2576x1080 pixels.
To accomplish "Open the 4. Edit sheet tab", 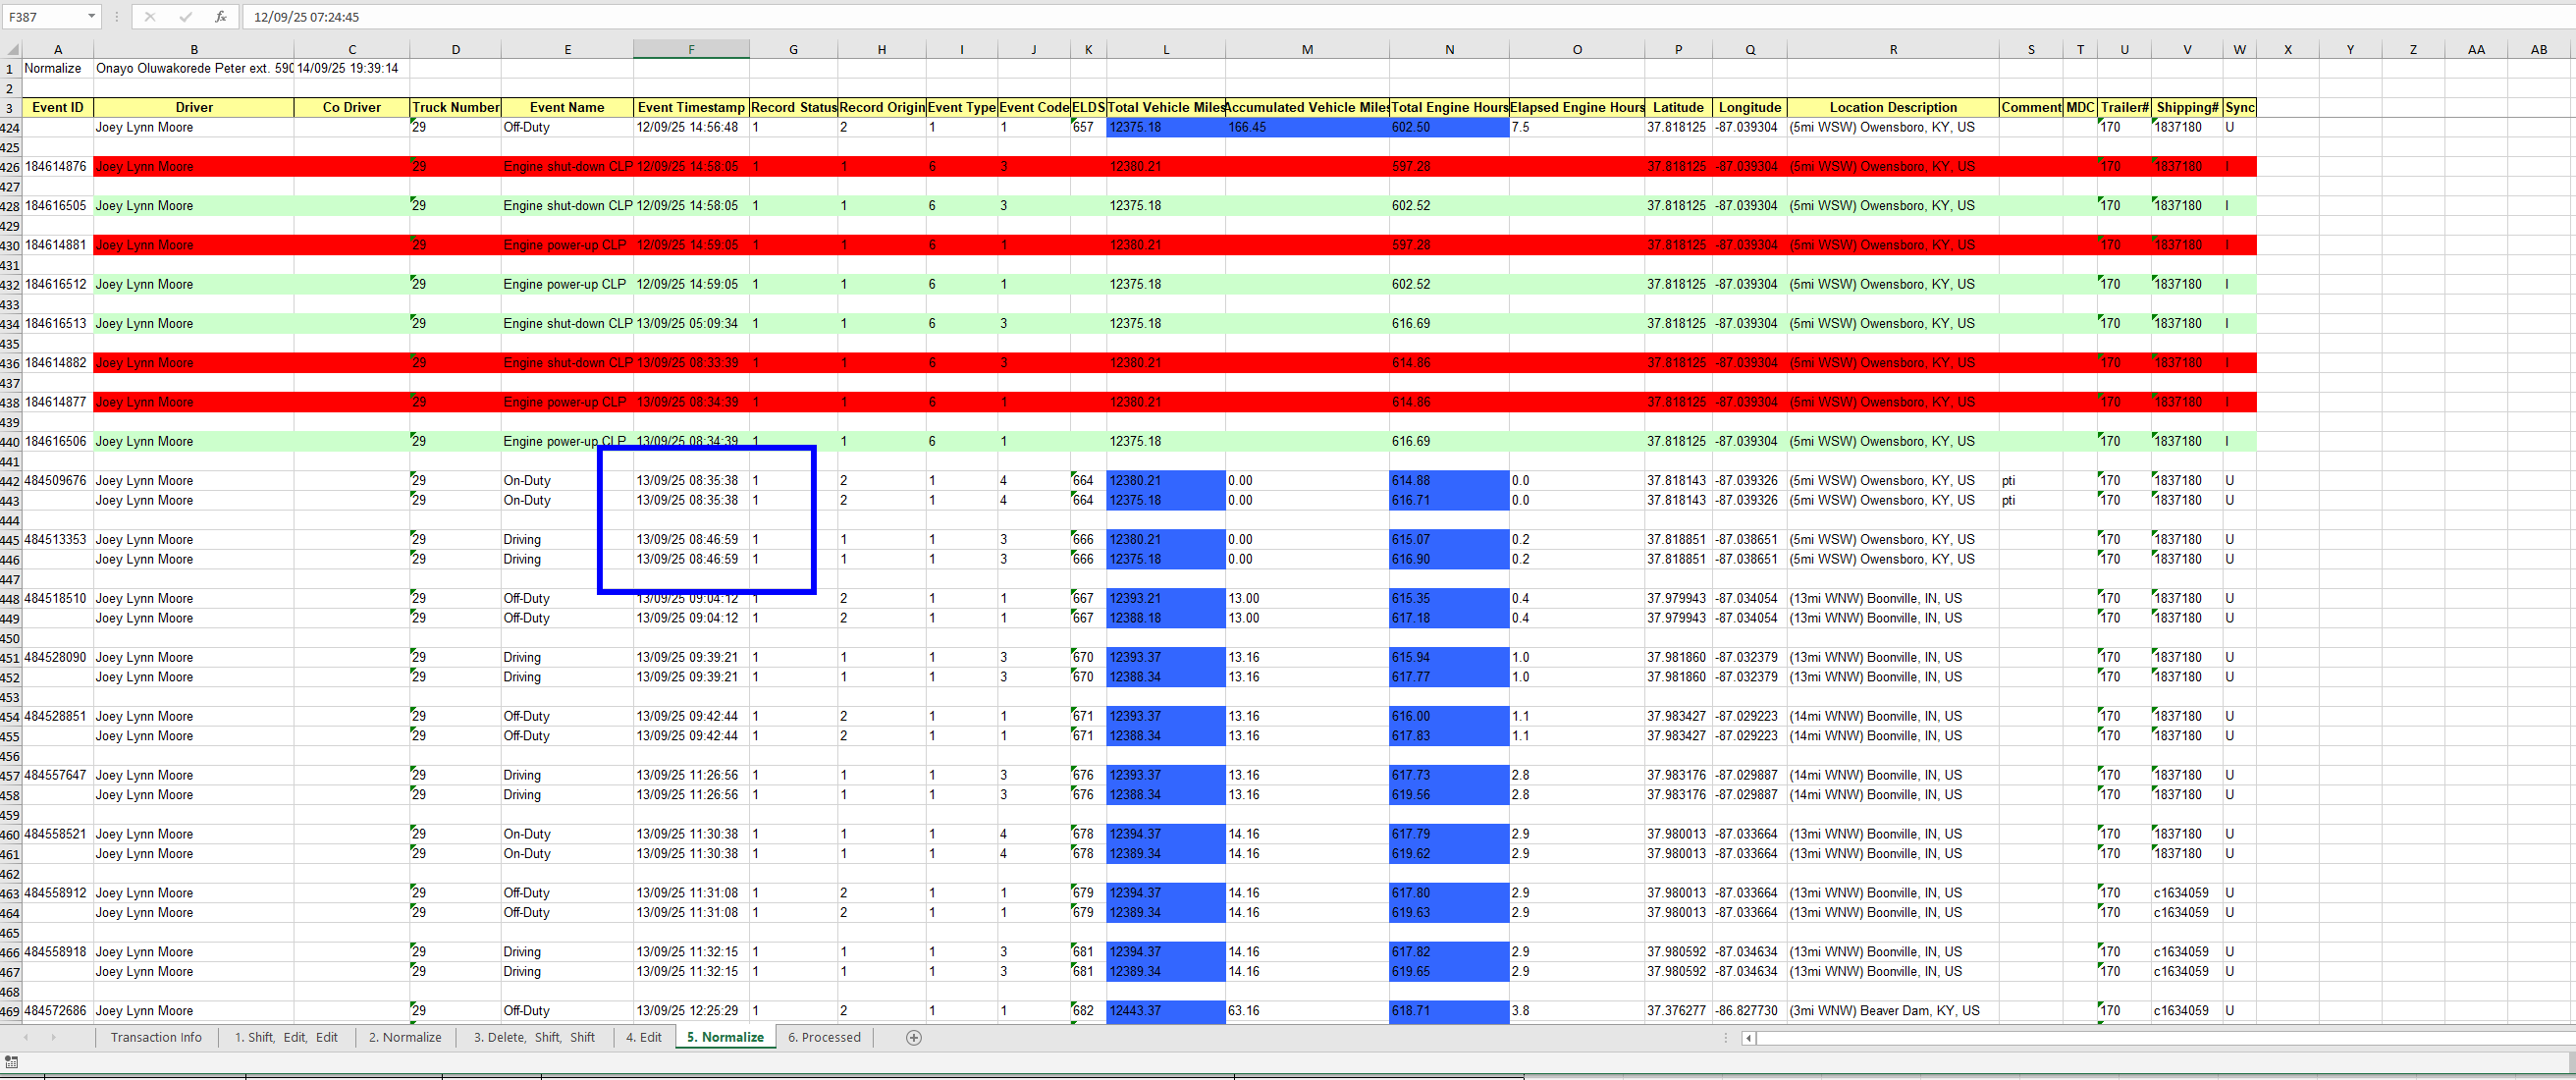I will tap(643, 1038).
